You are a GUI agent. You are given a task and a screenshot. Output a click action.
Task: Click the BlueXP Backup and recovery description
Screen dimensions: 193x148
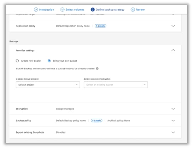click(55, 68)
